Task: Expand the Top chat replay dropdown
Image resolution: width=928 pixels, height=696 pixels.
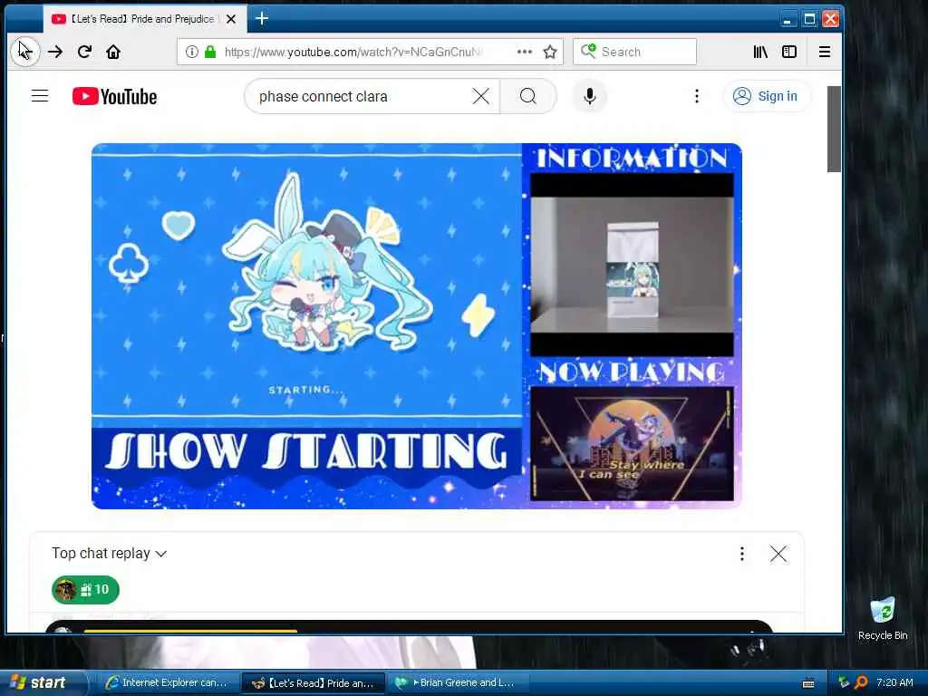Action: tap(110, 554)
